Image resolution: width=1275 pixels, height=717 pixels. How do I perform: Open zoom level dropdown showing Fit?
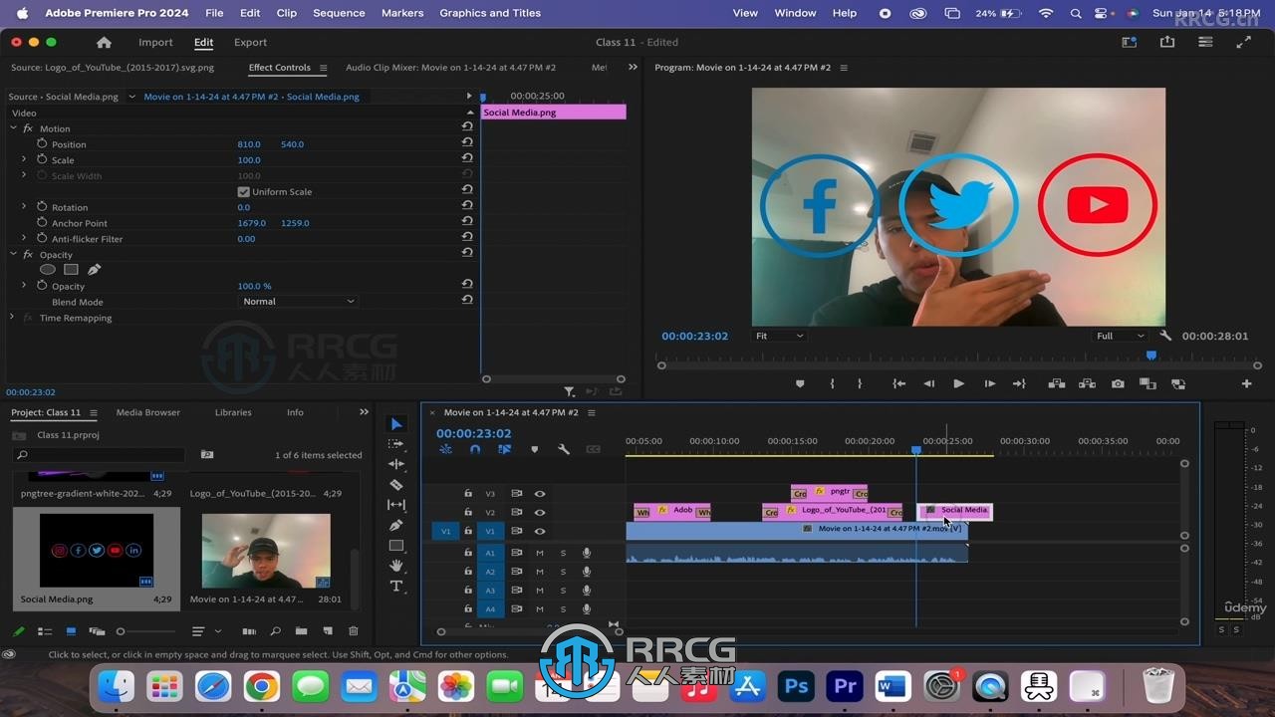coord(779,337)
